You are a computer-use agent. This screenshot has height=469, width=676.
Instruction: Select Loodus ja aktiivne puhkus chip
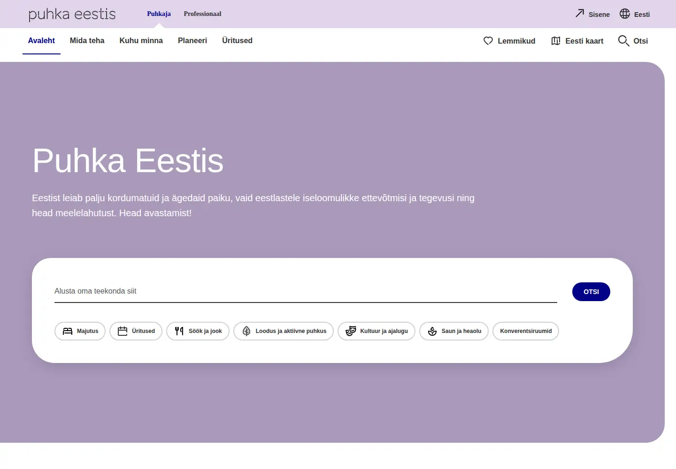tap(284, 331)
